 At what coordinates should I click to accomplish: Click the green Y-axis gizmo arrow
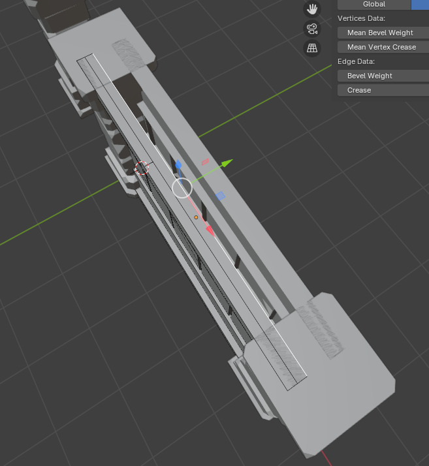[227, 163]
